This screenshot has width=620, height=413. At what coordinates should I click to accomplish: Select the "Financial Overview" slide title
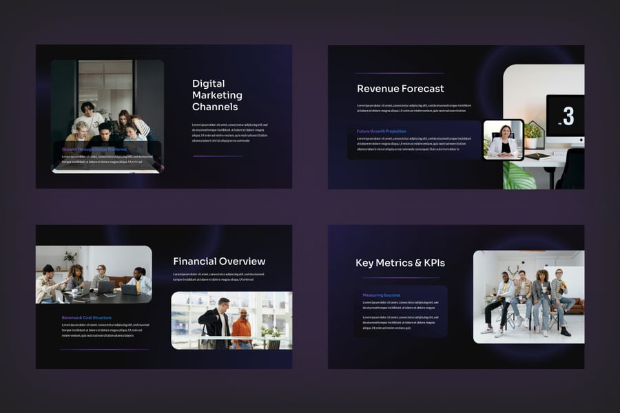pyautogui.click(x=219, y=262)
